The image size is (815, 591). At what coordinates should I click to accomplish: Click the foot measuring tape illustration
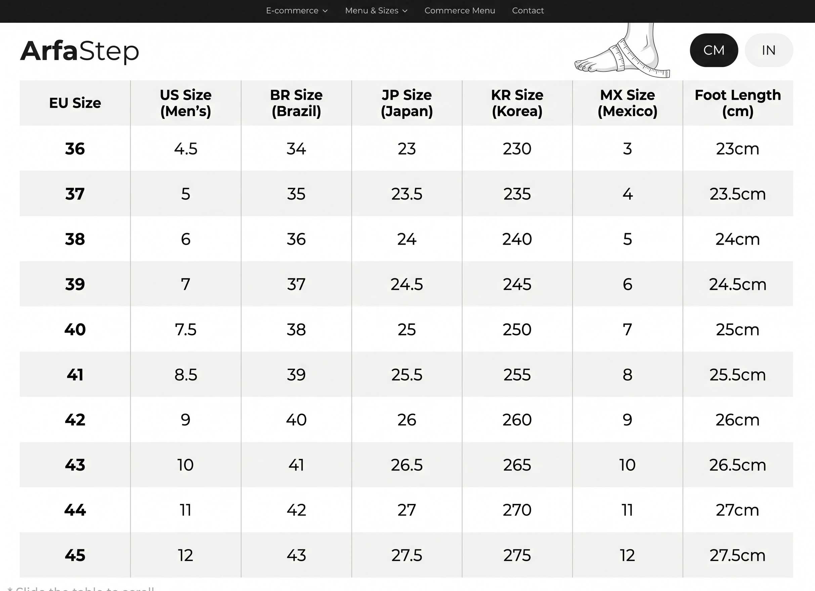pos(622,50)
